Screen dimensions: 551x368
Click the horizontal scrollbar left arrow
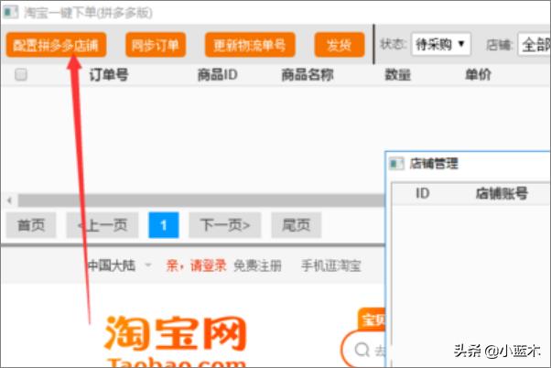pyautogui.click(x=9, y=200)
